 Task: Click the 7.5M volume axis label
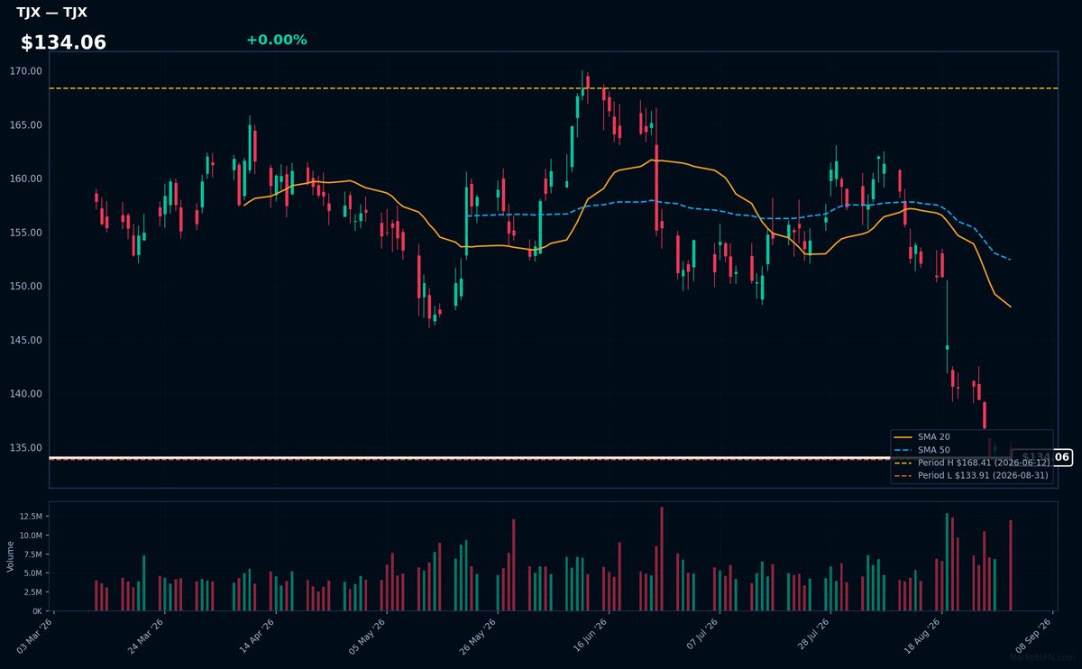click(32, 554)
